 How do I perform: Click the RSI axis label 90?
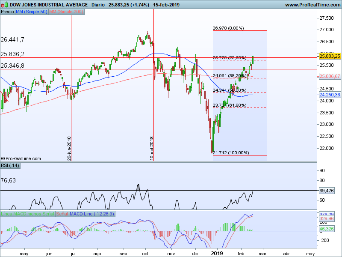(x=322, y=170)
